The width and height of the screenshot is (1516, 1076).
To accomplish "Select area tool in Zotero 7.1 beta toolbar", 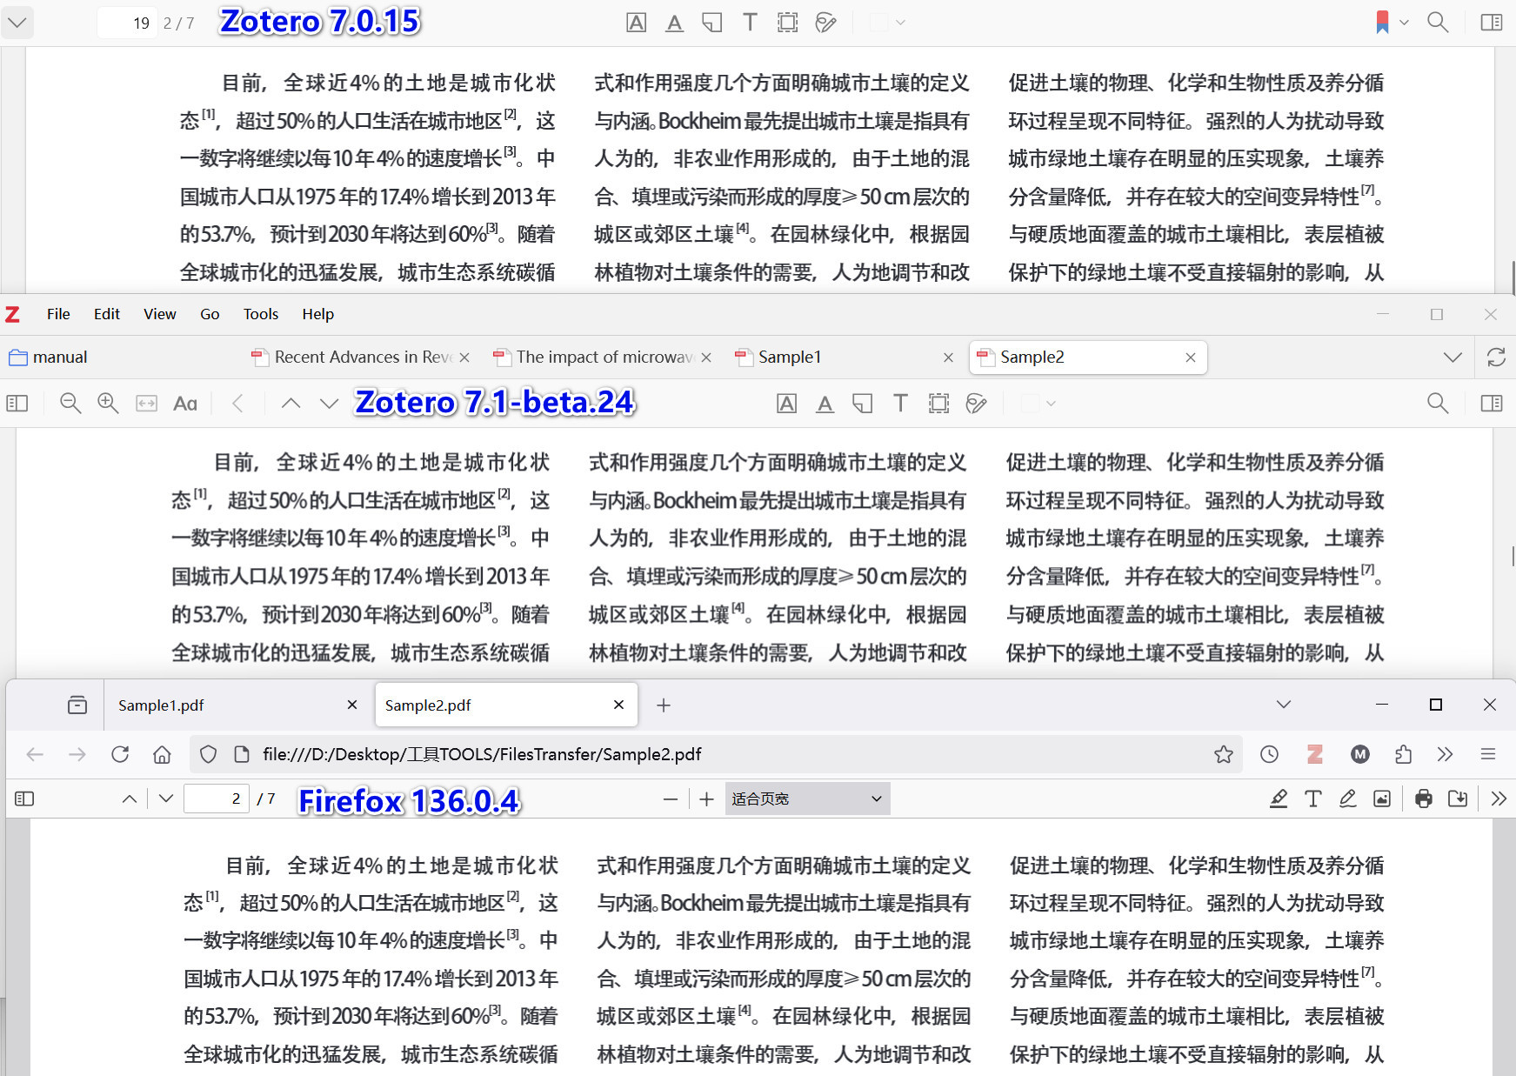I will coord(938,404).
